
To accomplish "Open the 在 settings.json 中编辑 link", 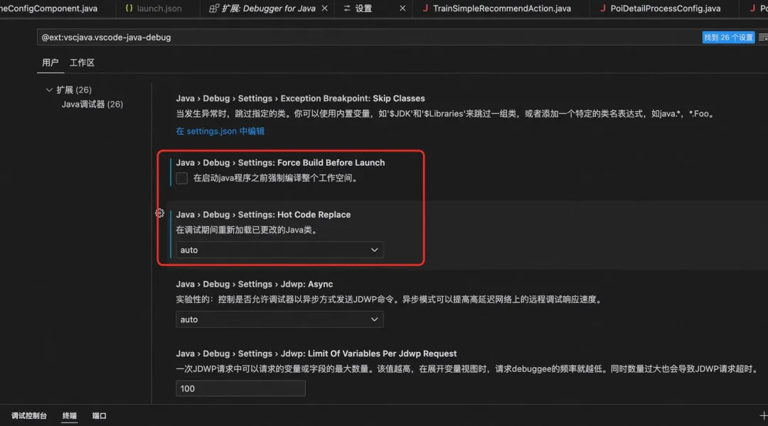I will (220, 131).
